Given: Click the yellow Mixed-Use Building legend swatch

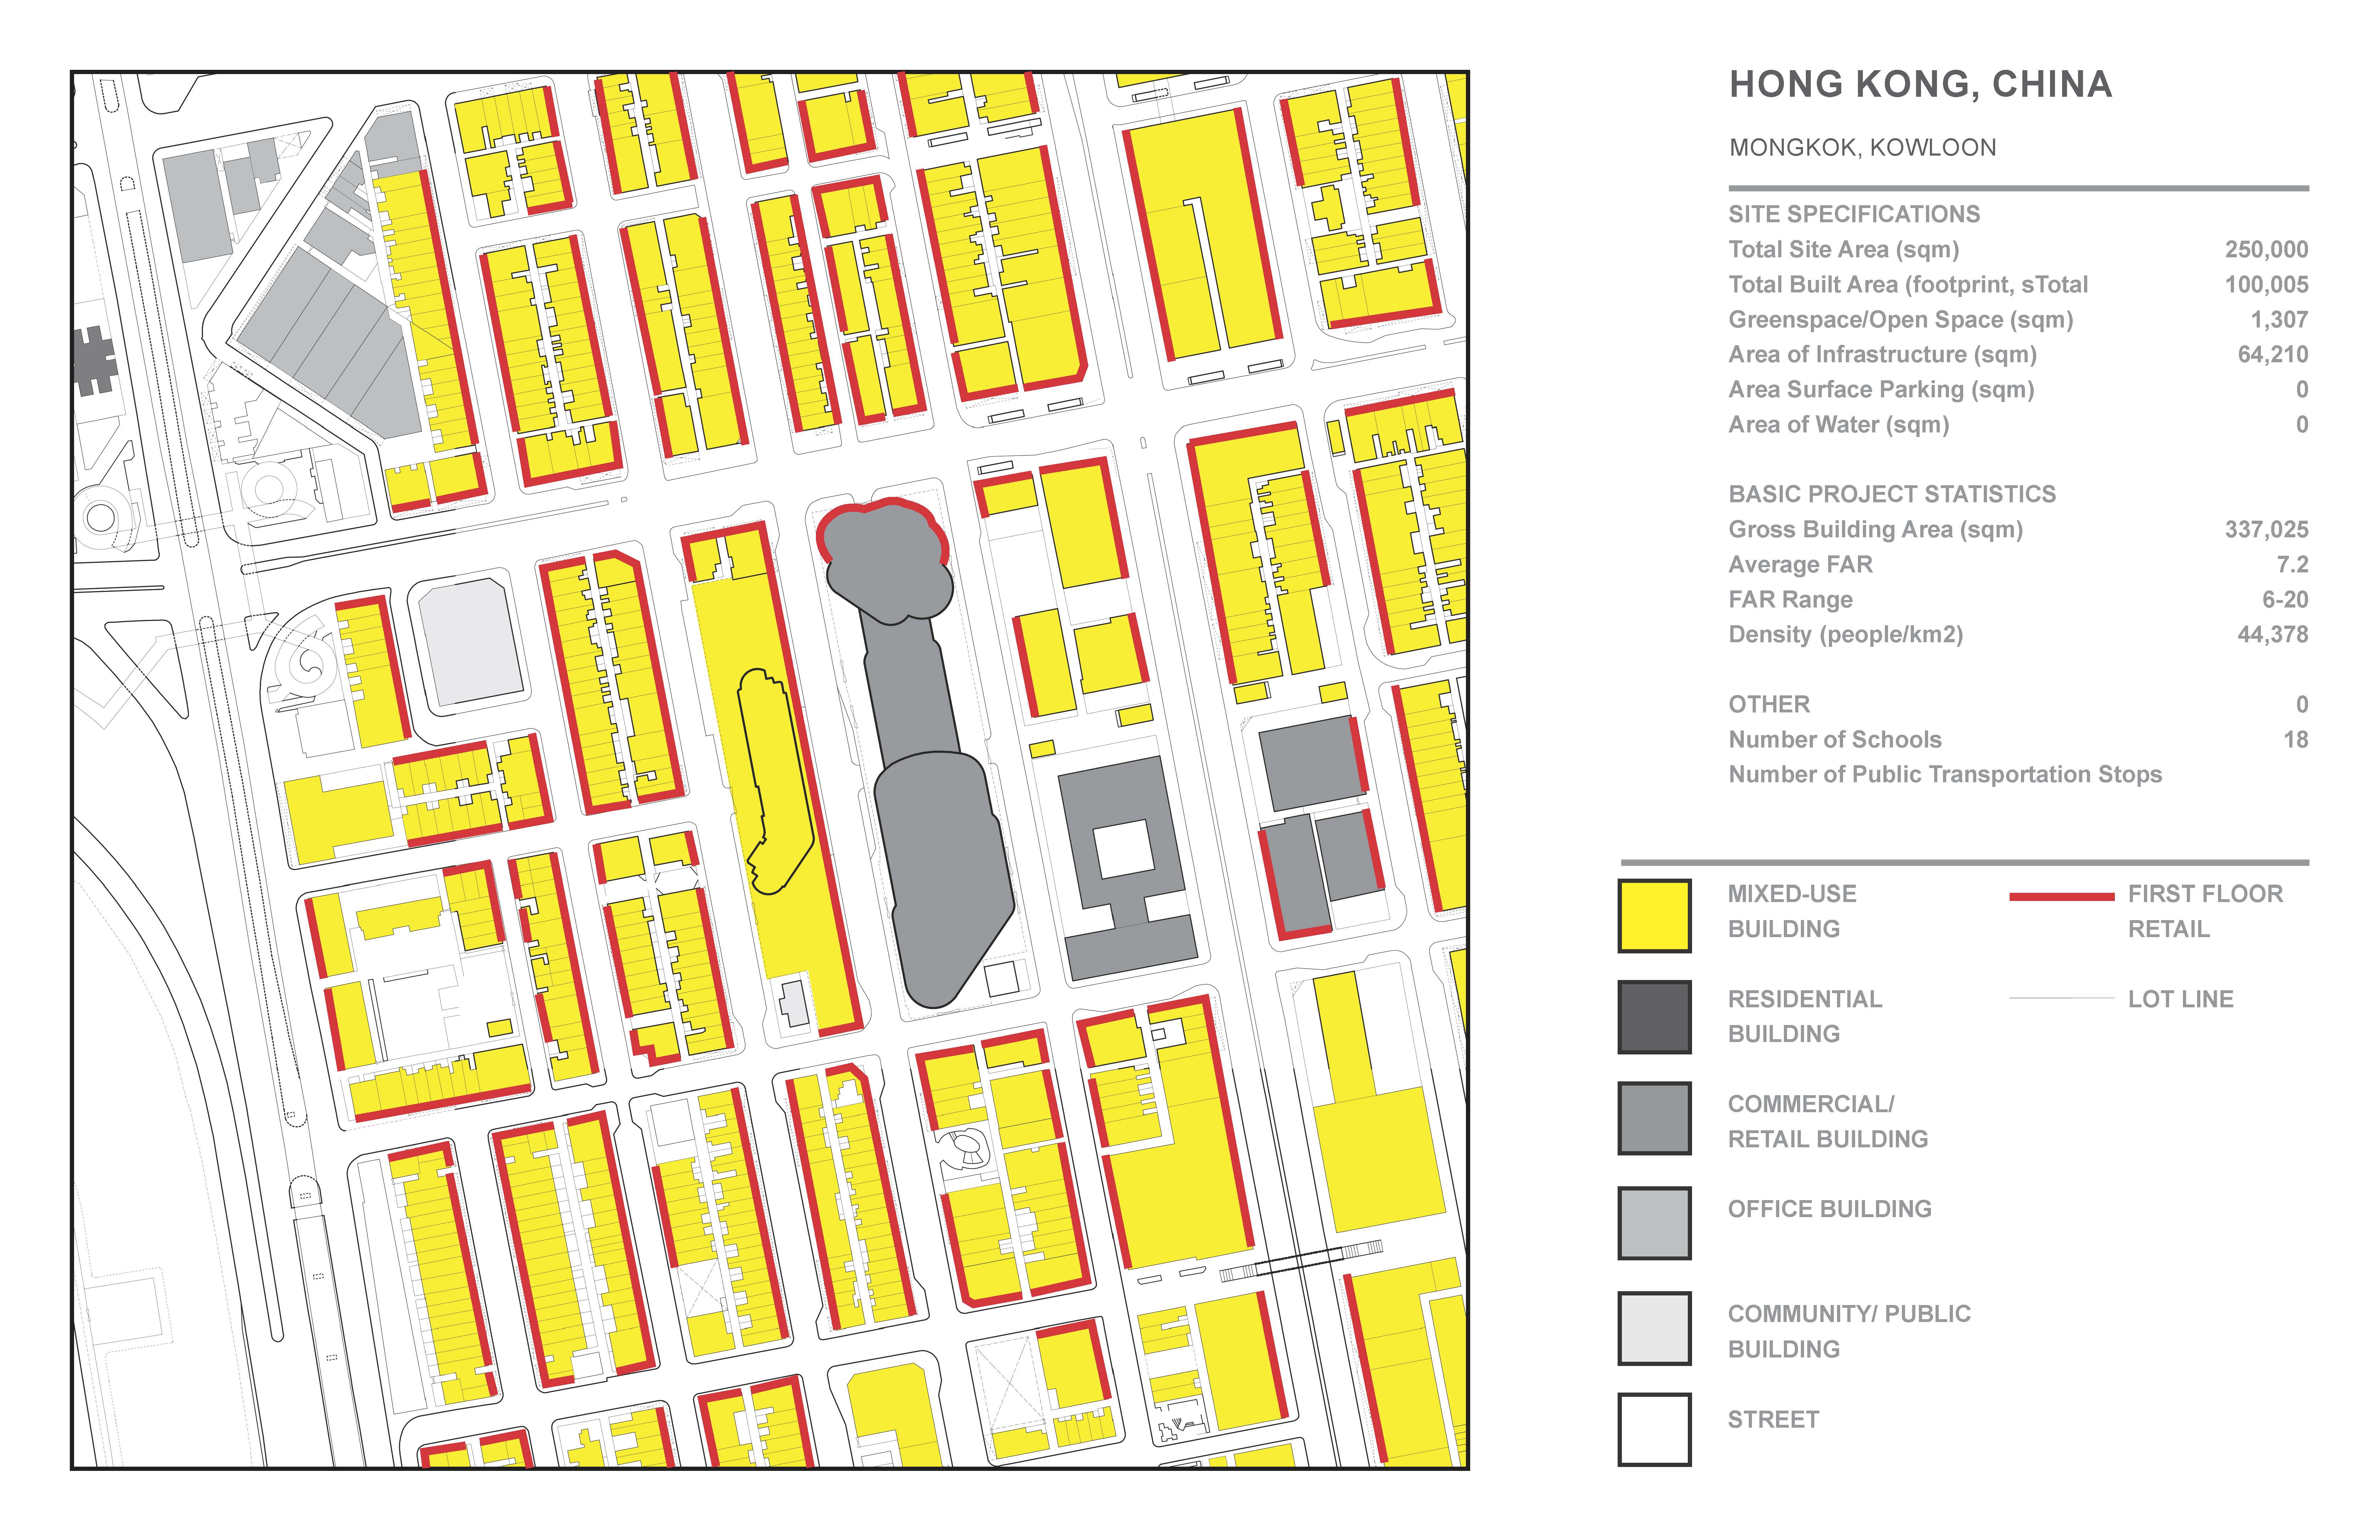Looking at the screenshot, I should (x=1654, y=915).
